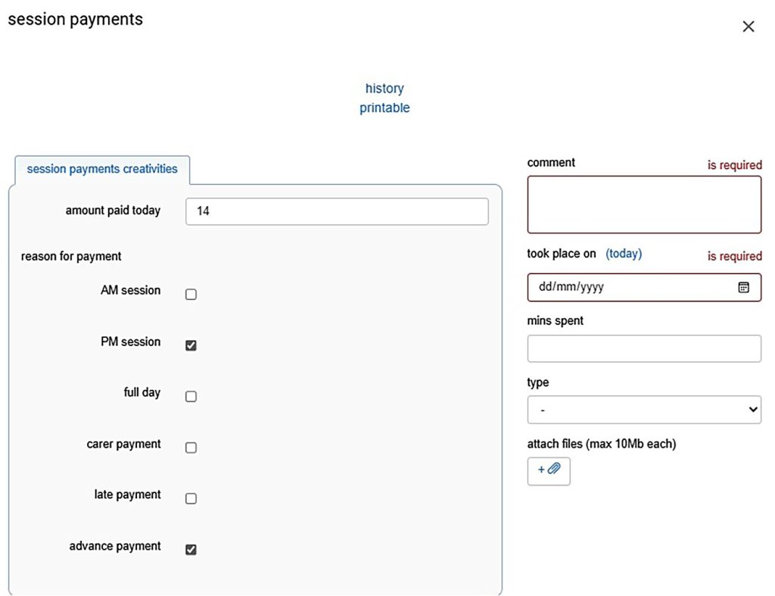Click the reason for payment label
The image size is (775, 596).
coord(71,257)
